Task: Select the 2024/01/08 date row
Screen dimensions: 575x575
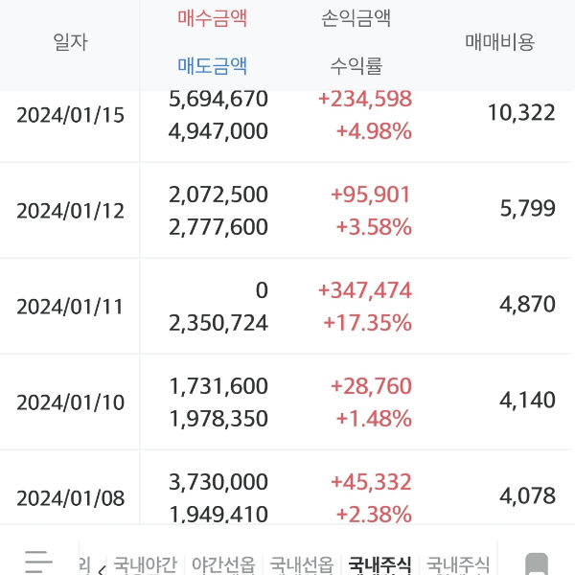Action: 71,498
